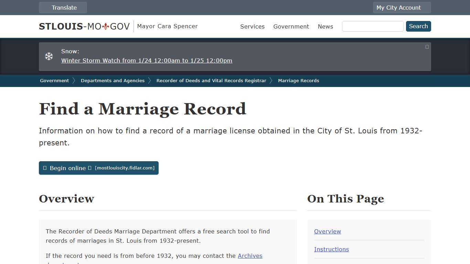Click the icon before the Begin online label

coord(45,168)
